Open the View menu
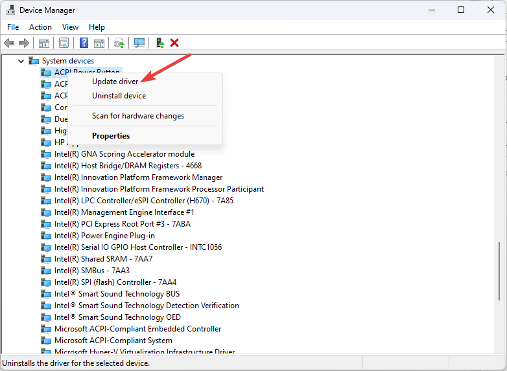 click(70, 27)
